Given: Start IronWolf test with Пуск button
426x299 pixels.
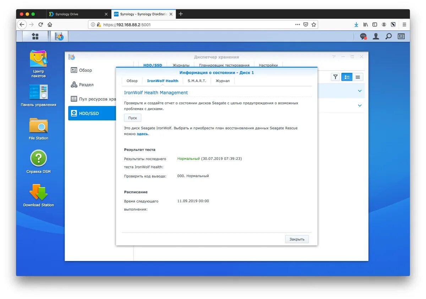Looking at the screenshot, I should pyautogui.click(x=132, y=118).
